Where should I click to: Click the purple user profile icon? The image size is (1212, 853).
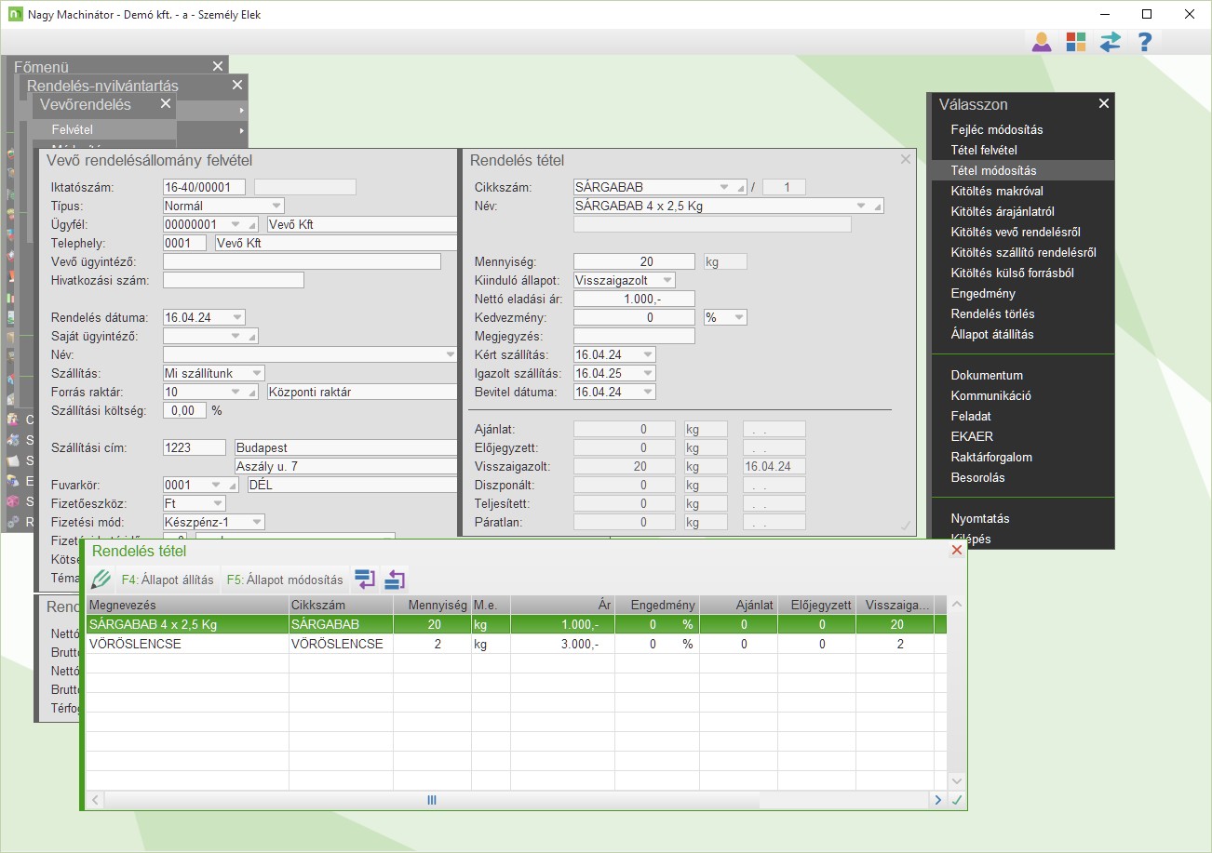1042,42
